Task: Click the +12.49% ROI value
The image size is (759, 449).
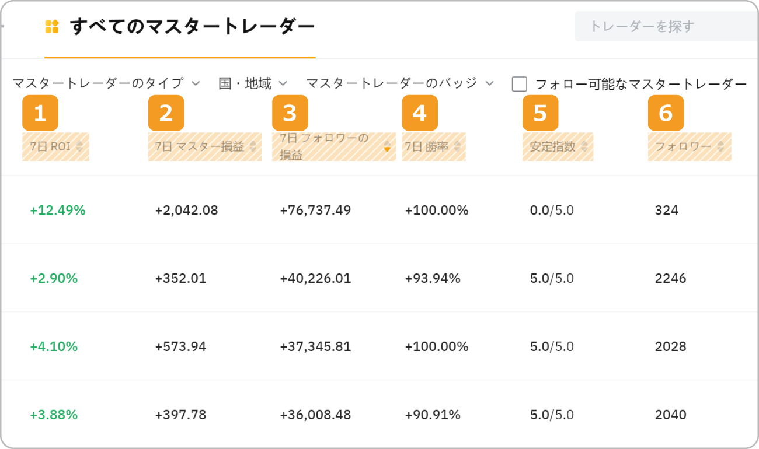Action: click(x=58, y=210)
